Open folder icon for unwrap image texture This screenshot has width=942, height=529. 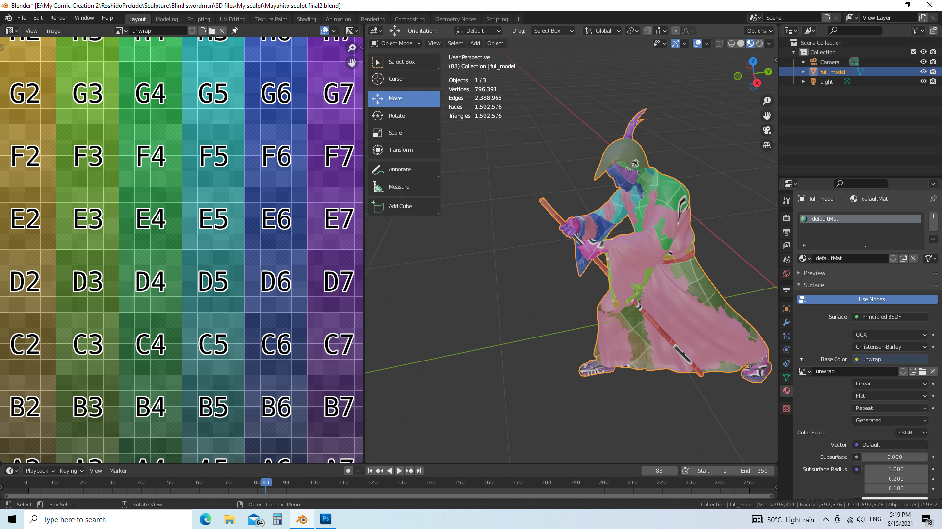point(923,371)
